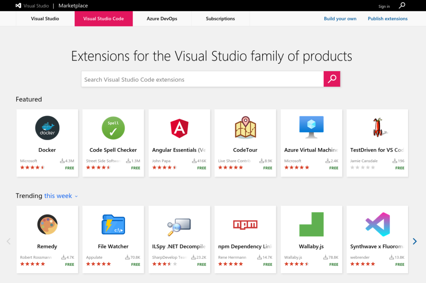This screenshot has width=426, height=283.
Task: Open the Code Spell Checker green icon
Action: coord(113,128)
